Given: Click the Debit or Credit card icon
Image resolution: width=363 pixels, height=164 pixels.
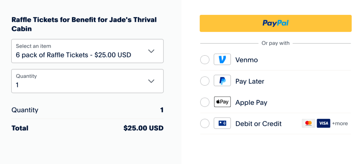Looking at the screenshot, I should click(x=222, y=123).
